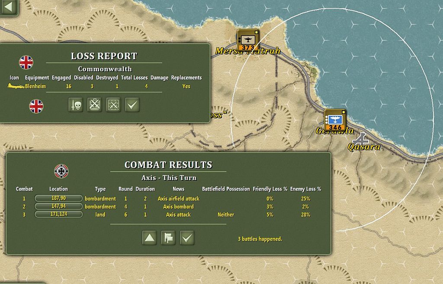Click the 25% enemy loss value
Viewport: 443px width, 284px height.
(306, 199)
